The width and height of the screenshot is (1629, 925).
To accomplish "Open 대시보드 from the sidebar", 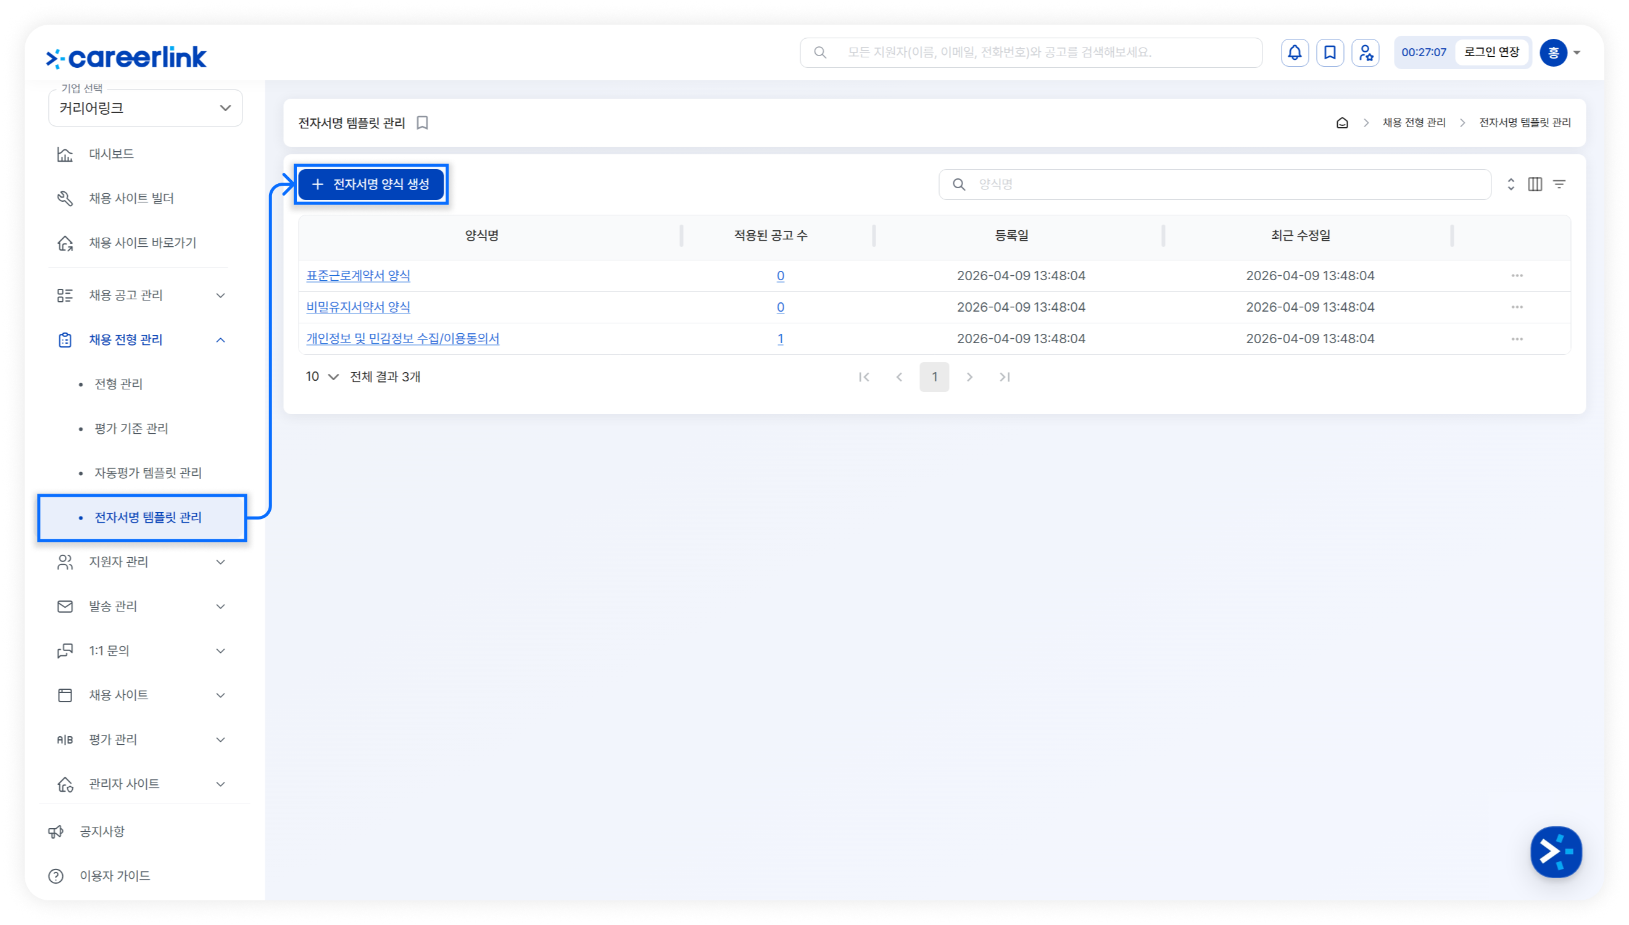I will click(x=111, y=154).
